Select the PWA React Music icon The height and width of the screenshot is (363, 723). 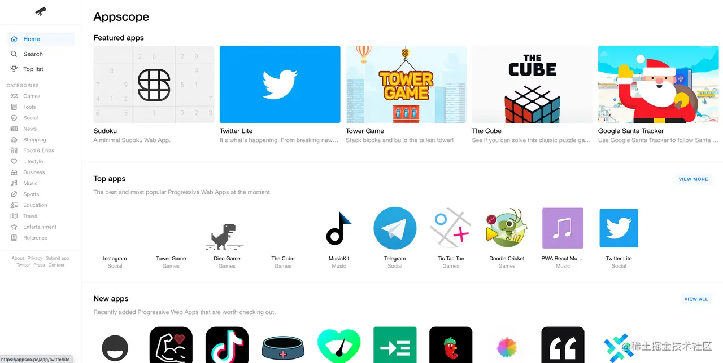[x=563, y=228]
